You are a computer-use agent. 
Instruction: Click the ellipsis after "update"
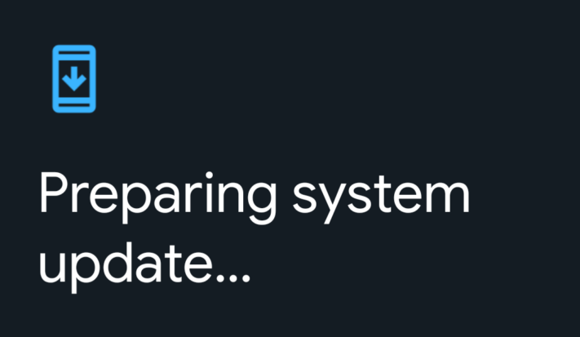[x=233, y=279]
